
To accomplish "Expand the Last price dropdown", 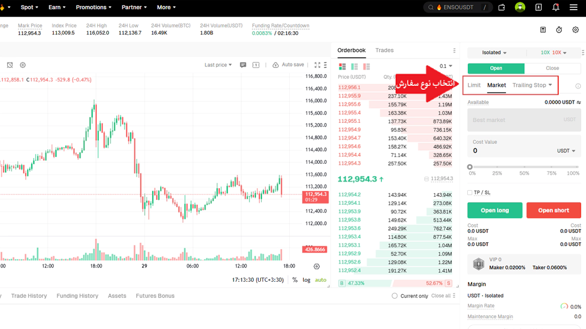I will pos(218,65).
